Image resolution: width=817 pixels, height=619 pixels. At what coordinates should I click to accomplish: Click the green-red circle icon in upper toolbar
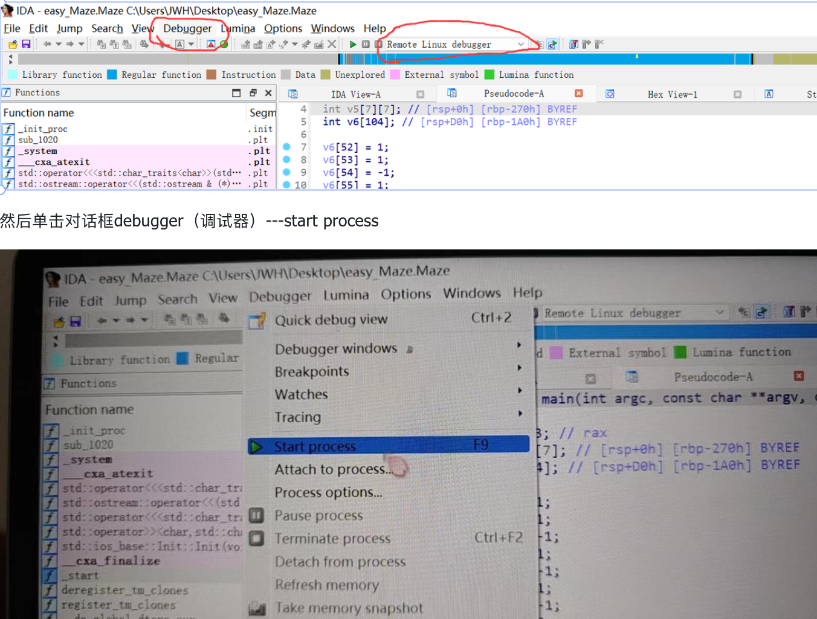[224, 44]
